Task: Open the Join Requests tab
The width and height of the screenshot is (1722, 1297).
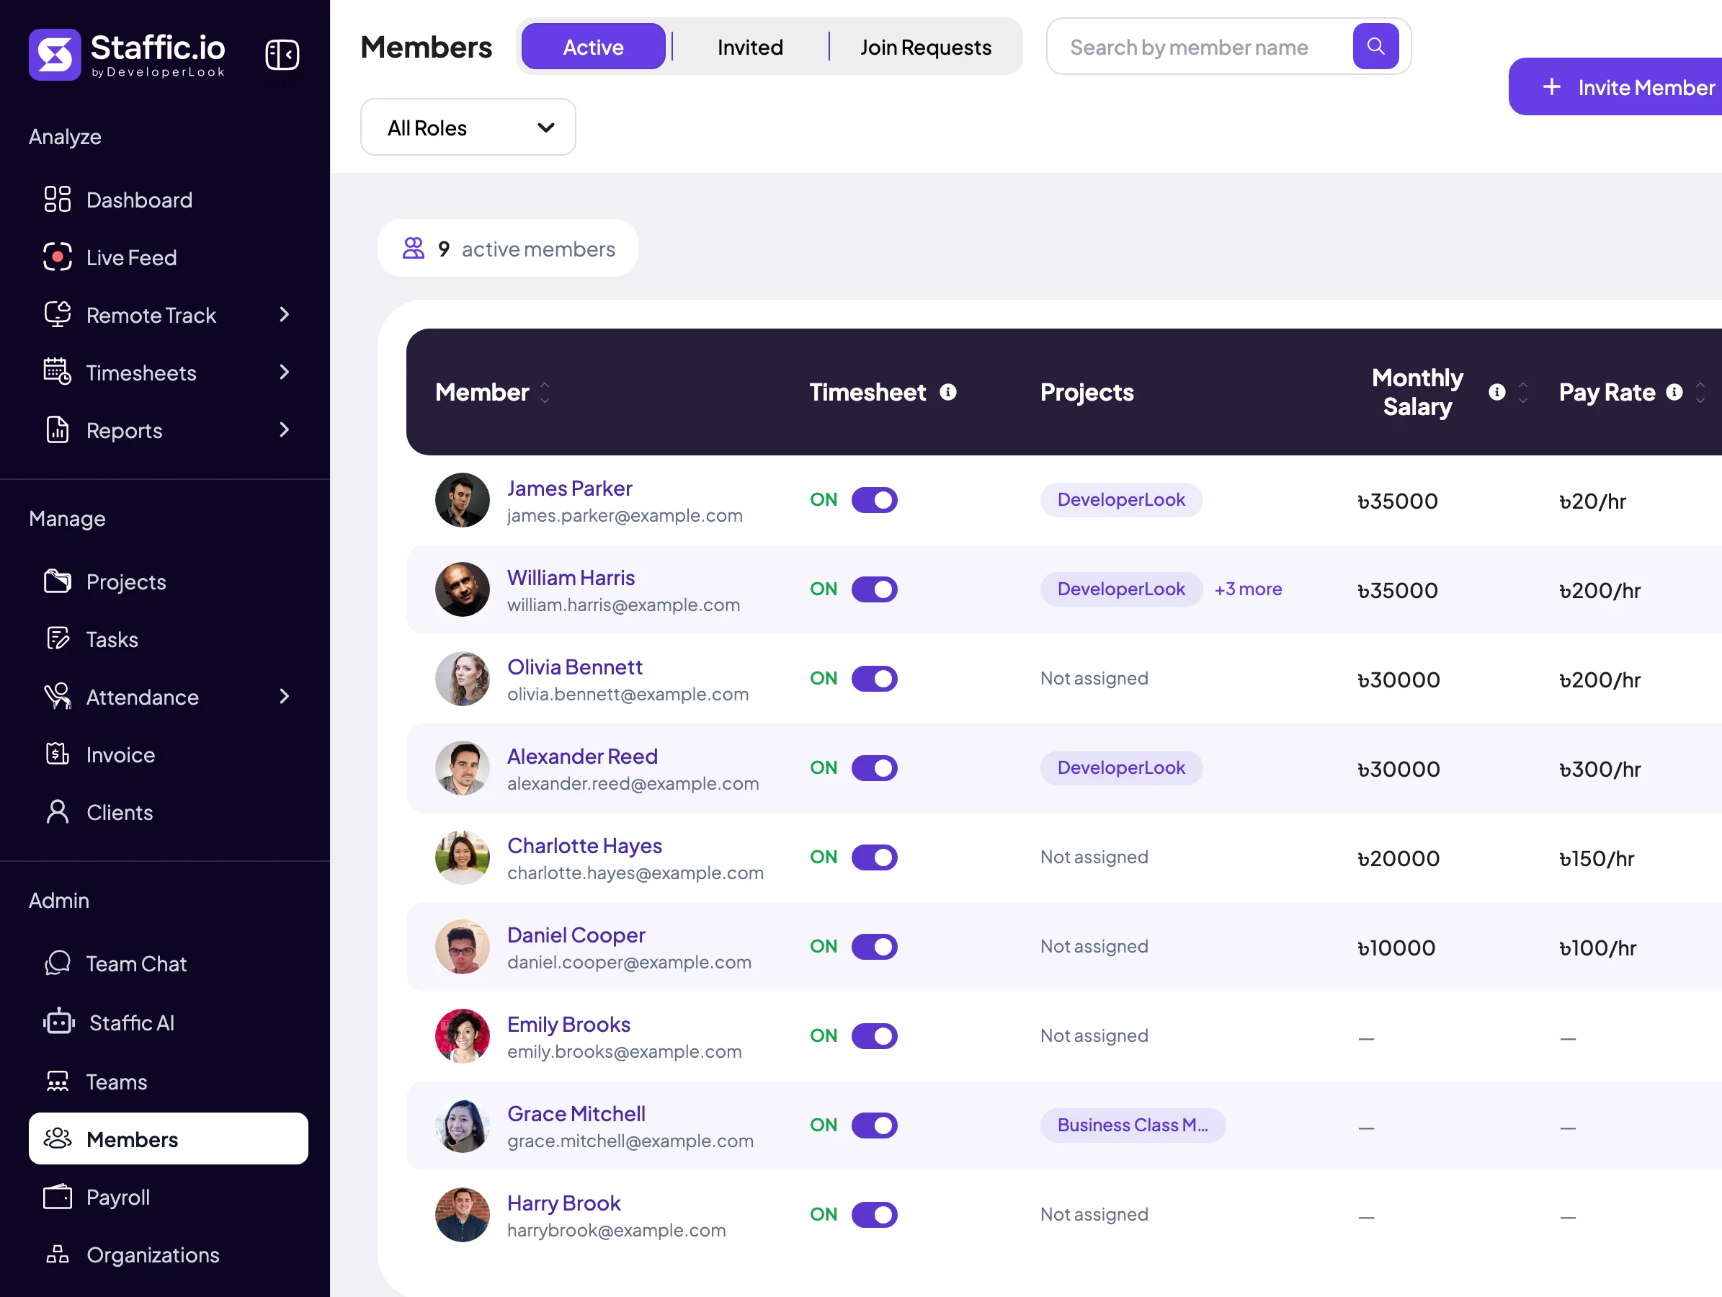Action: 926,47
